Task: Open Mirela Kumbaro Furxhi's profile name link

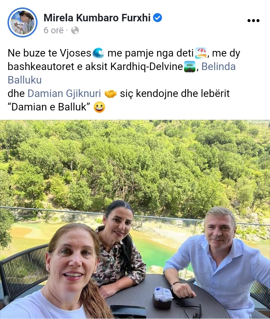Action: [97, 18]
